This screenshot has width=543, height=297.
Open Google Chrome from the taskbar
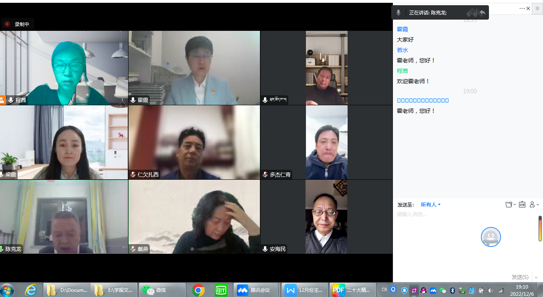point(198,290)
